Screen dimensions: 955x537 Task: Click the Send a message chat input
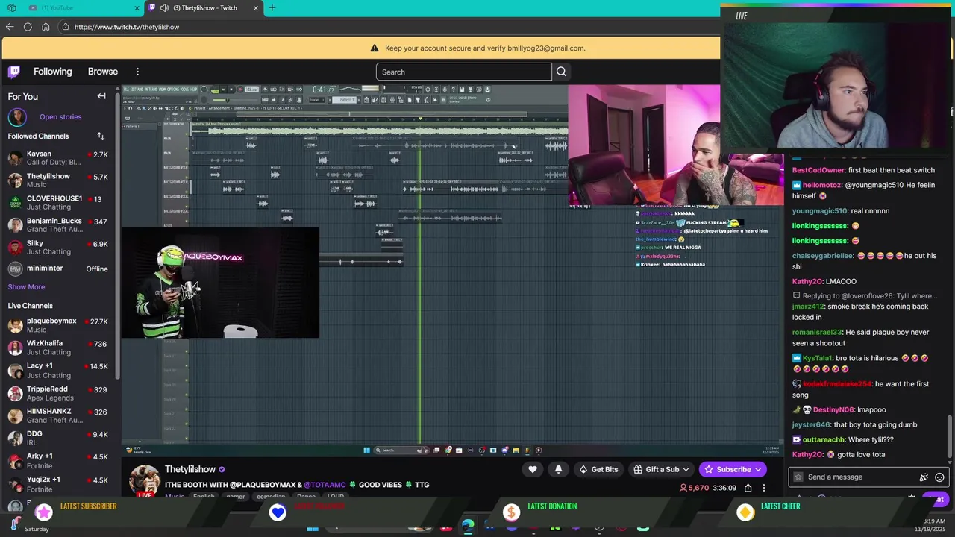pos(860,477)
